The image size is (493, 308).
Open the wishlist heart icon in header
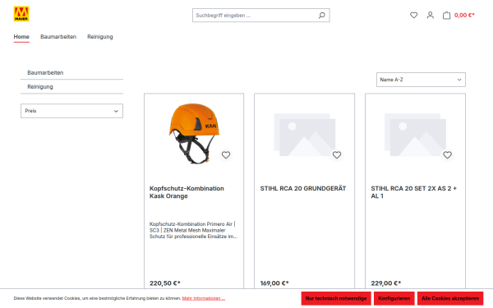click(414, 15)
